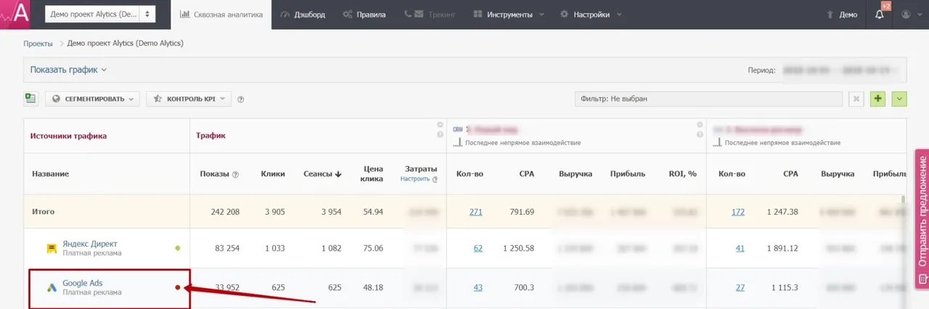Click help icon beside Настроить

pyautogui.click(x=435, y=178)
